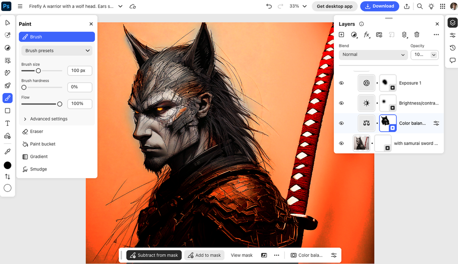The image size is (458, 264).
Task: Open the quick actions rocket tool
Action: click(8, 85)
